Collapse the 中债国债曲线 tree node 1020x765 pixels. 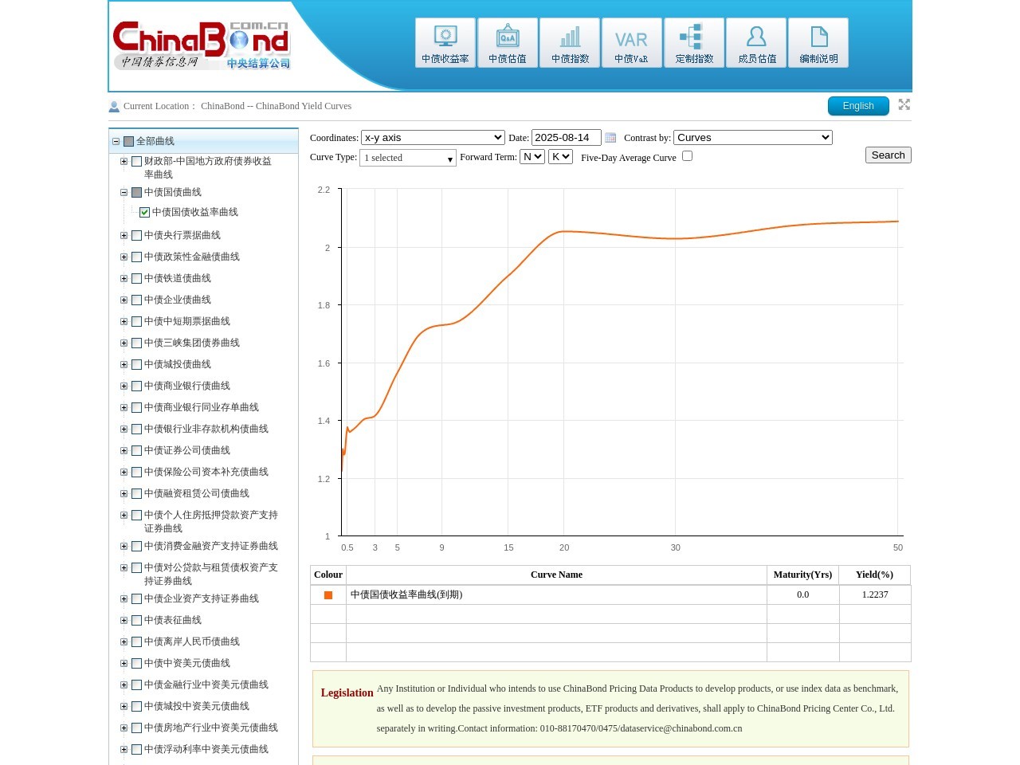124,192
